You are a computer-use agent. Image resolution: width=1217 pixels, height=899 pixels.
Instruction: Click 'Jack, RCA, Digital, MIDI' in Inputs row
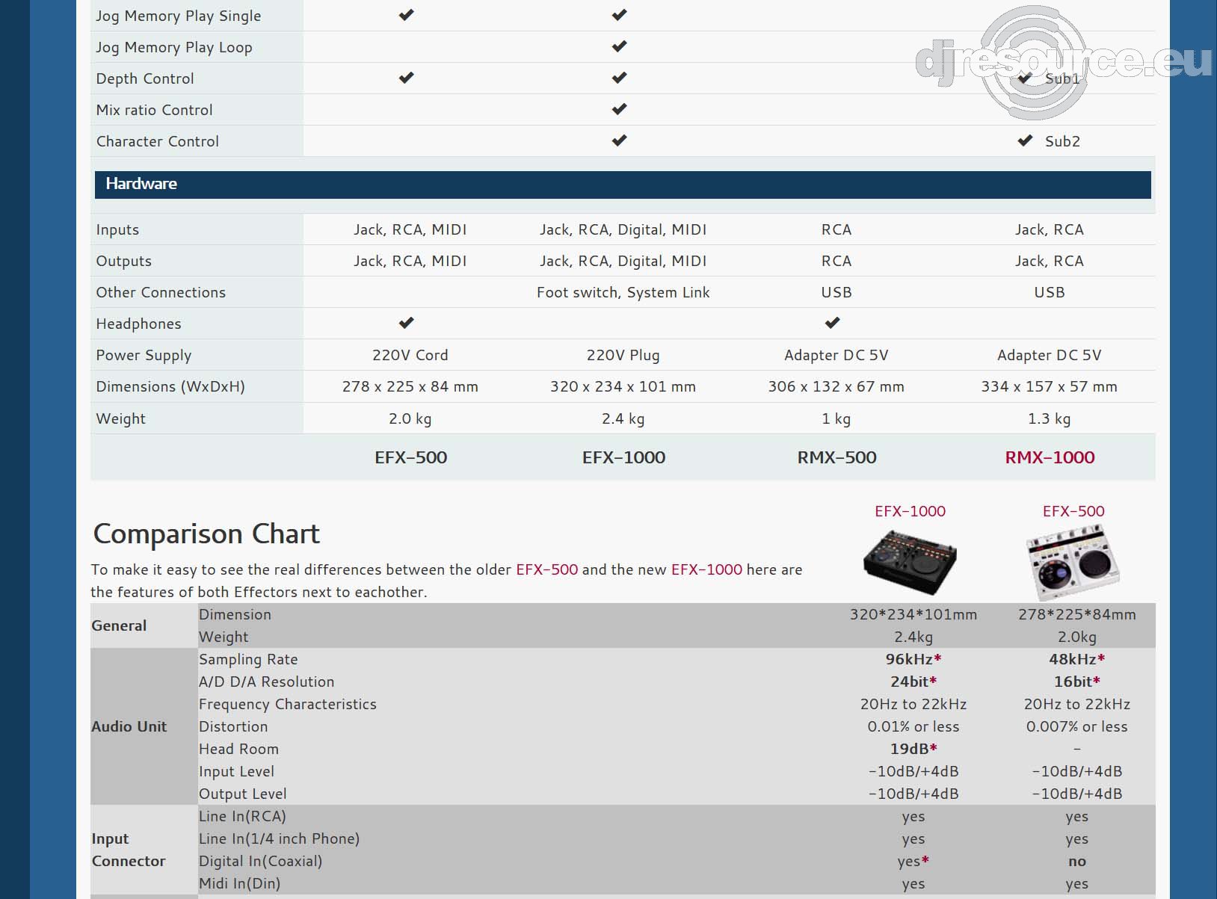[623, 229]
